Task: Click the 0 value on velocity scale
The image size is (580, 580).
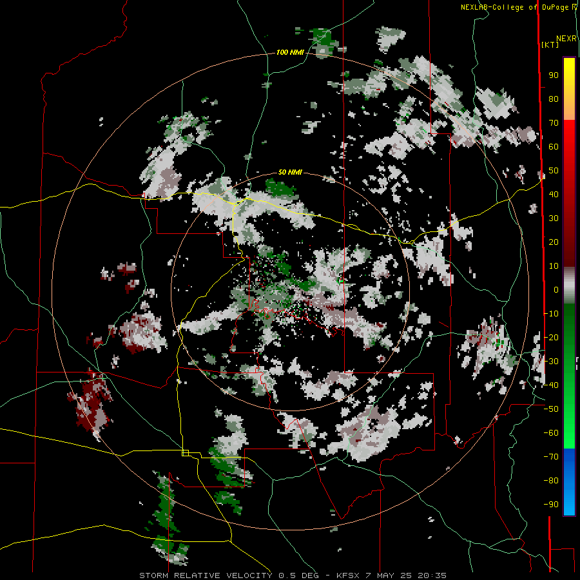Action: click(556, 290)
